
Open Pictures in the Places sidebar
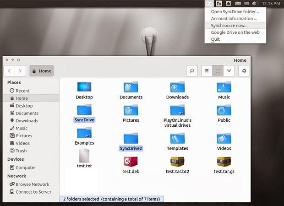tap(31, 136)
